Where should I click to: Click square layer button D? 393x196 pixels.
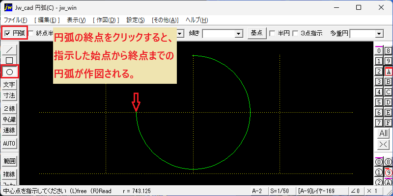388,102
